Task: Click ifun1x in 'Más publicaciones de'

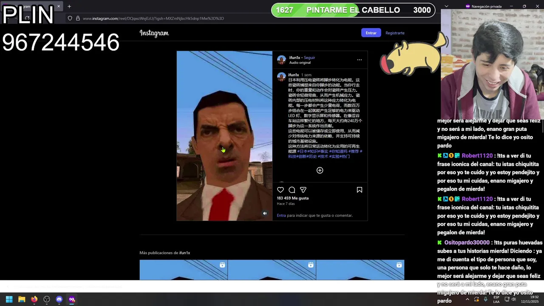Action: 184,253
